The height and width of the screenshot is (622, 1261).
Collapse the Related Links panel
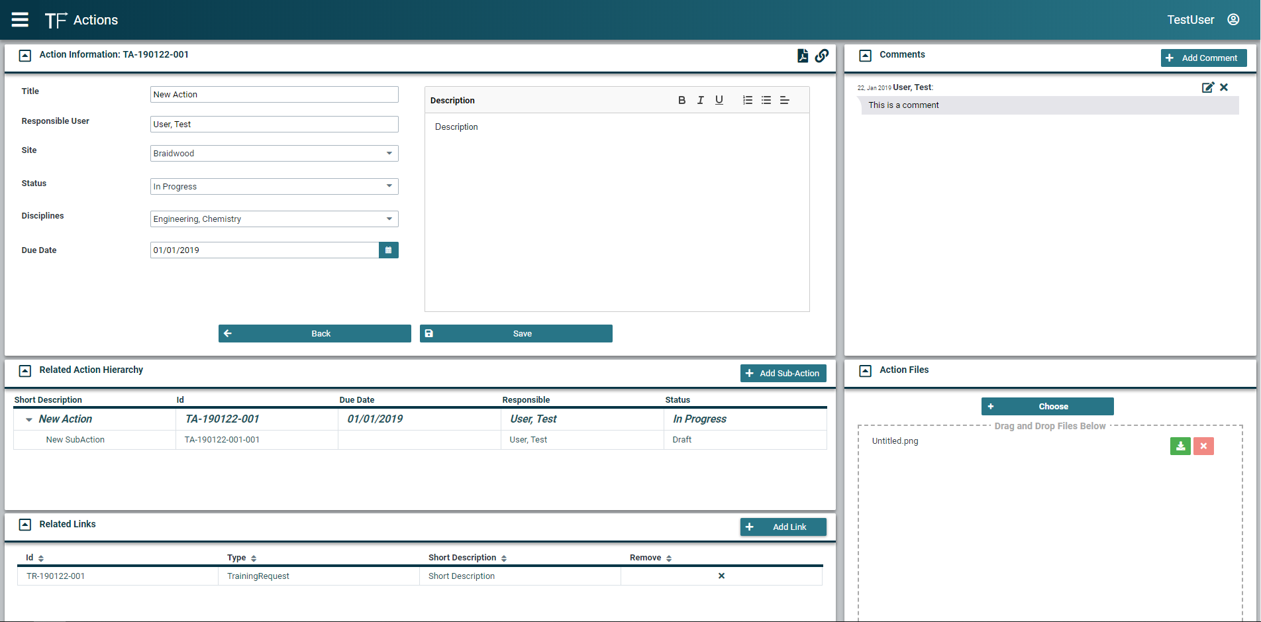25,525
